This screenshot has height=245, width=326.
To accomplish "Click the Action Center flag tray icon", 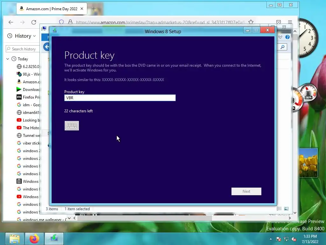I will pos(279,239).
